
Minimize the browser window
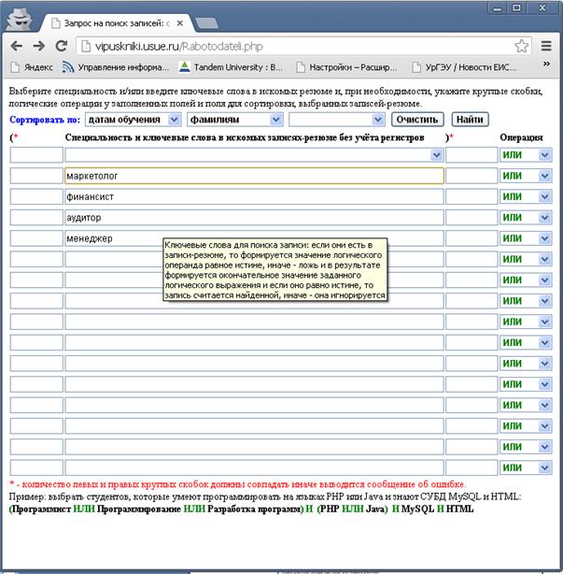pos(497,8)
